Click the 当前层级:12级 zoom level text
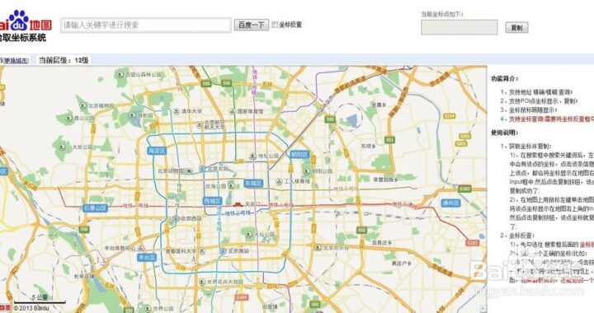594x313 pixels. tap(64, 60)
